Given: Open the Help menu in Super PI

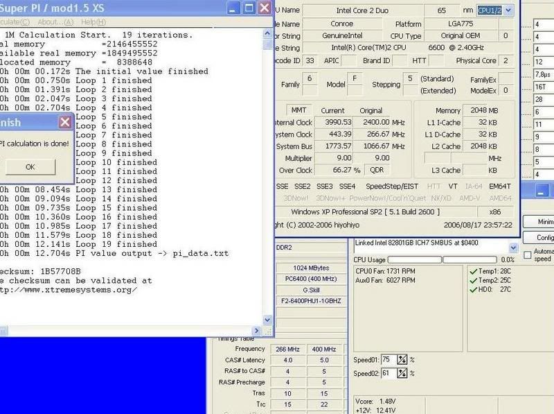Looking at the screenshot, I should click(93, 22).
